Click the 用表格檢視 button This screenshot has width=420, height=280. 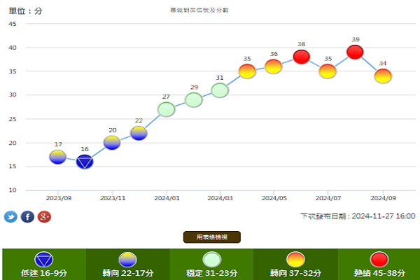(211, 237)
